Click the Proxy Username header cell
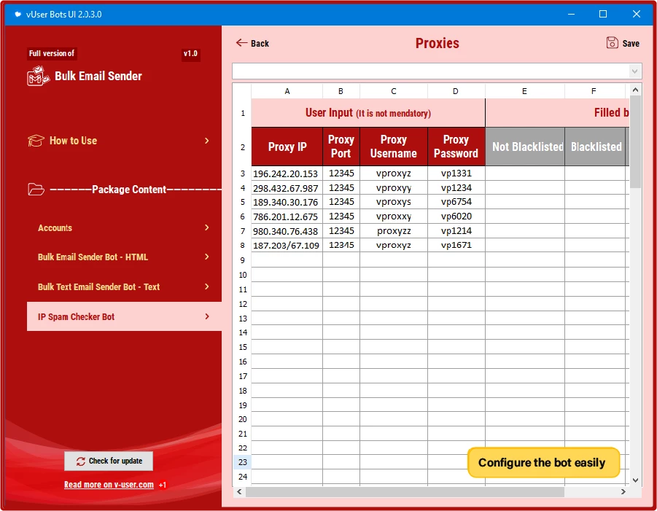The width and height of the screenshot is (657, 511). tap(394, 147)
